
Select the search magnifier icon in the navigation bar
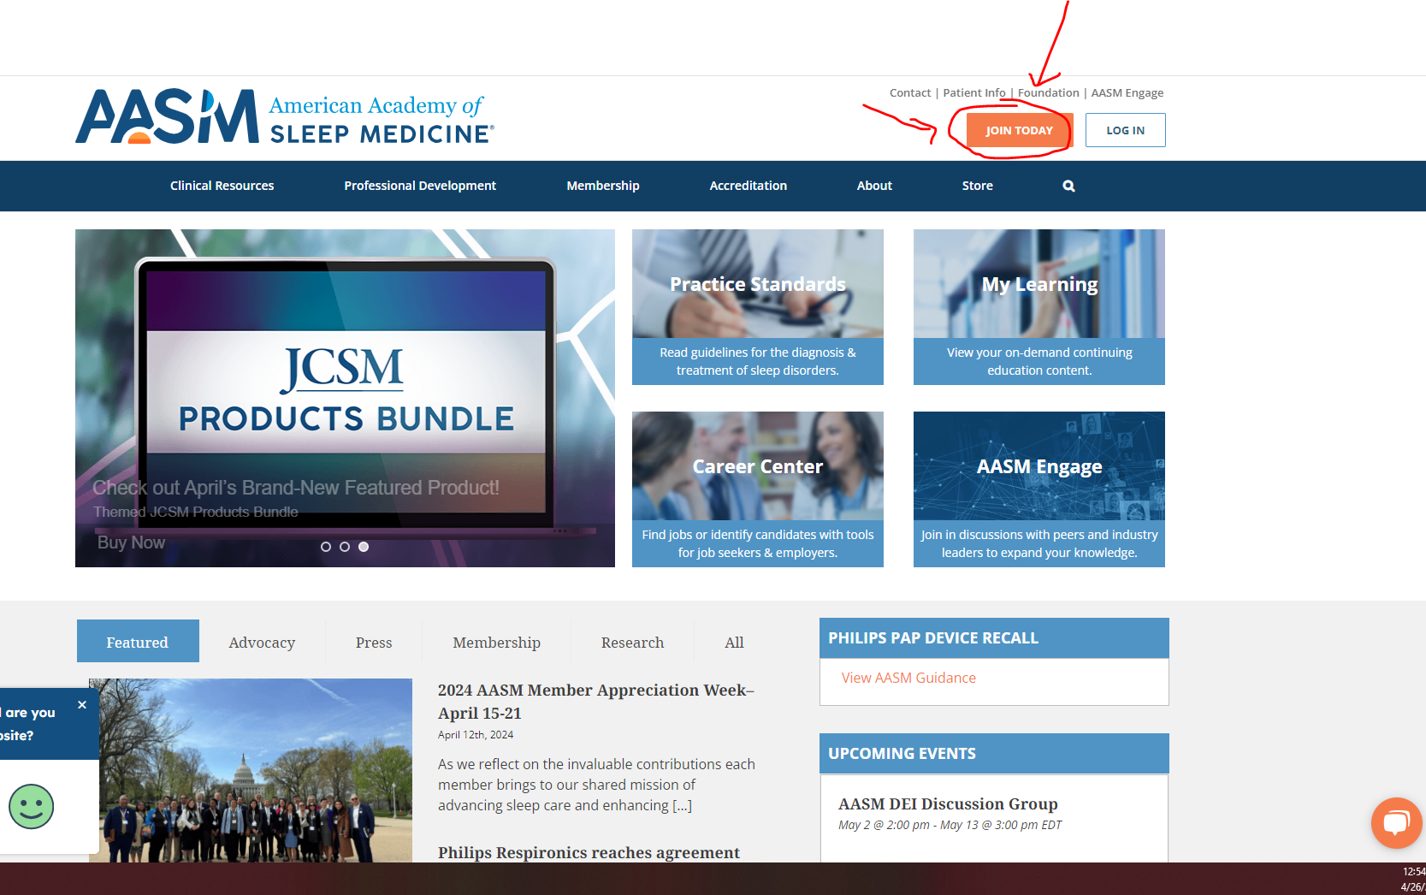(1068, 186)
